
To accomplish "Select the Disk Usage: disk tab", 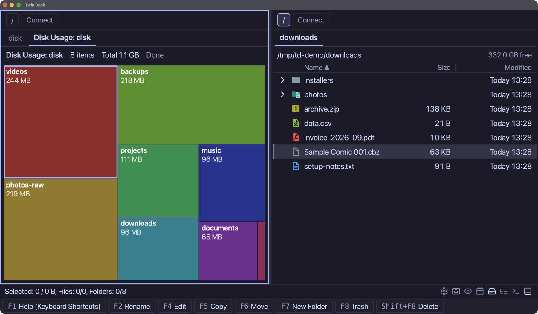I will (62, 38).
